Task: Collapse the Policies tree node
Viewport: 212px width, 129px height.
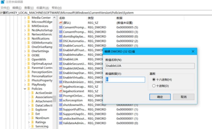Action: coord(25,88)
